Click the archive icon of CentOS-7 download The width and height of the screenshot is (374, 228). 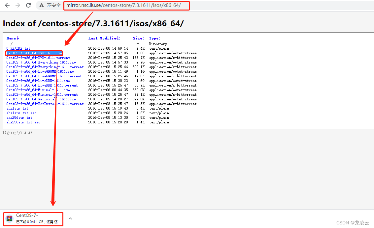pyautogui.click(x=9, y=218)
